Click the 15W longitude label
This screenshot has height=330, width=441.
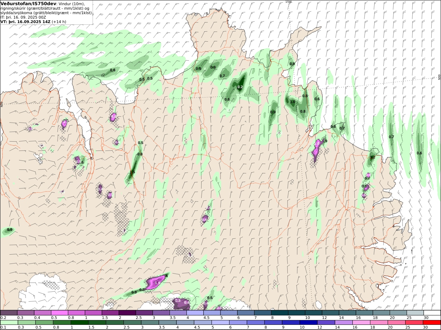288,2
